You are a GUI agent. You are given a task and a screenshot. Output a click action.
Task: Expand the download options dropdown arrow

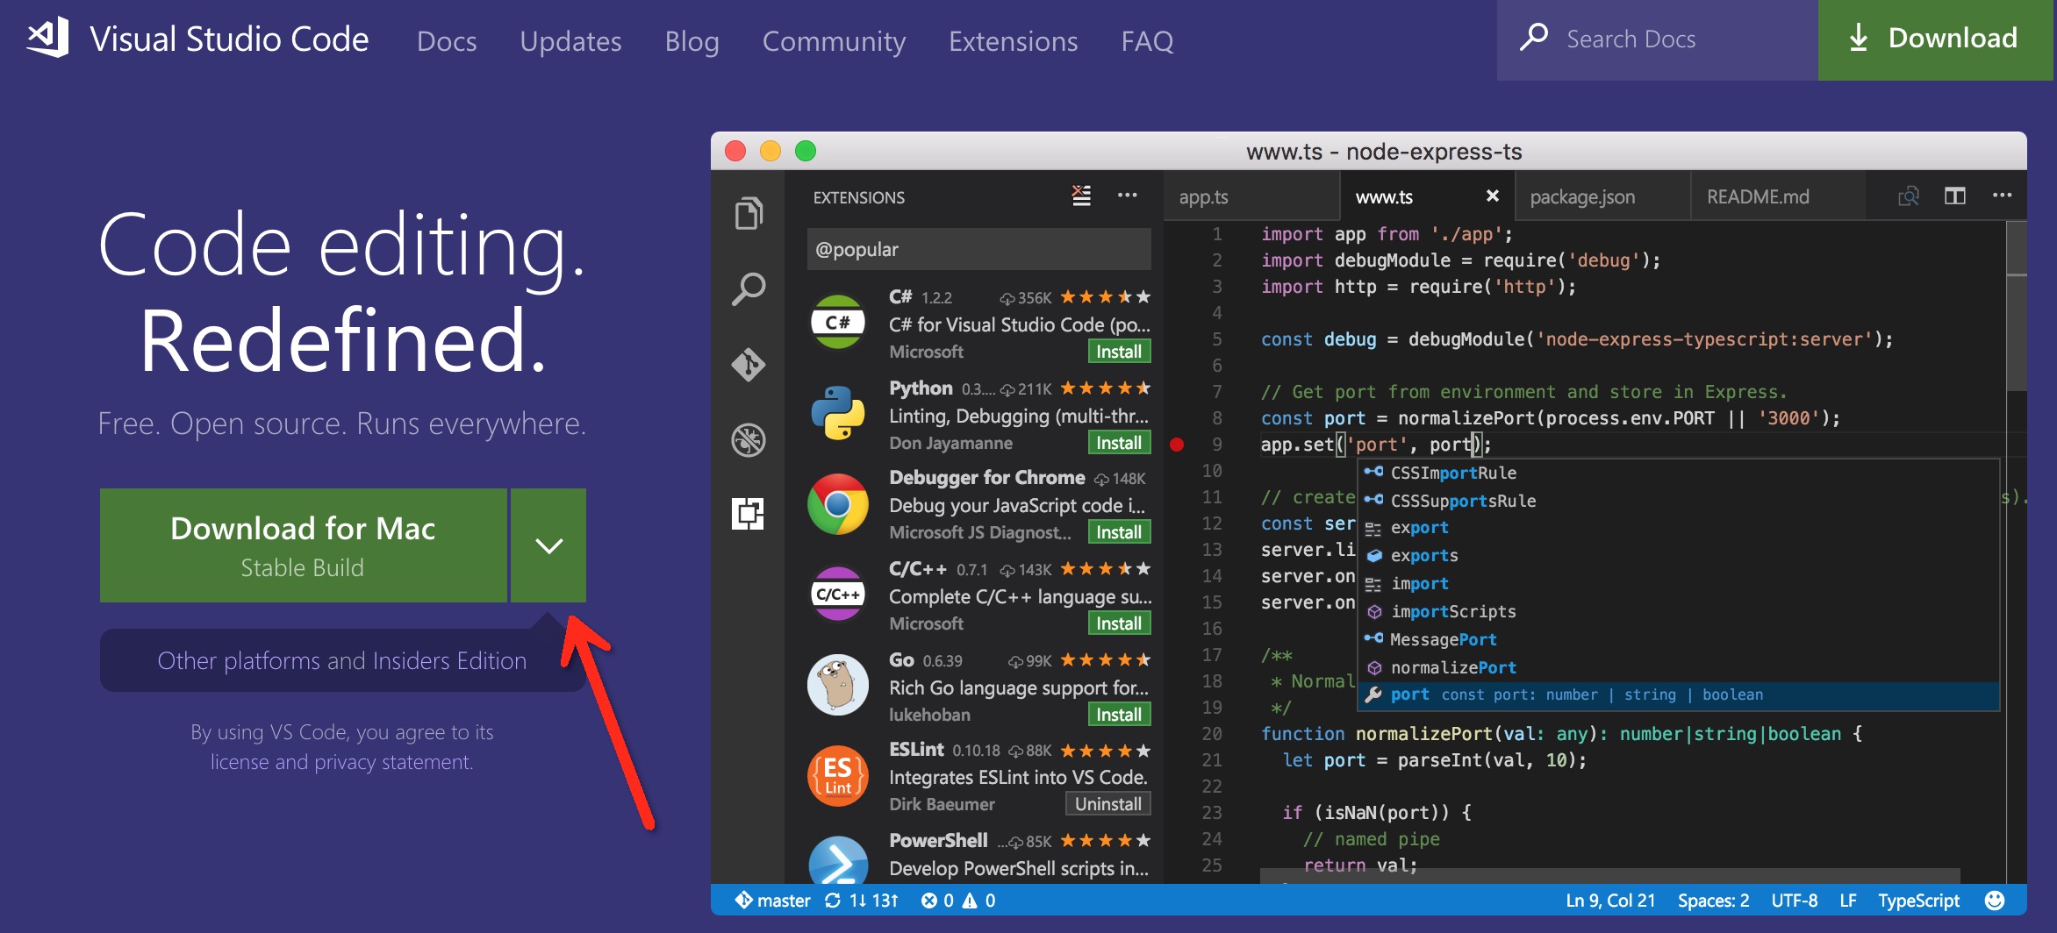548,545
